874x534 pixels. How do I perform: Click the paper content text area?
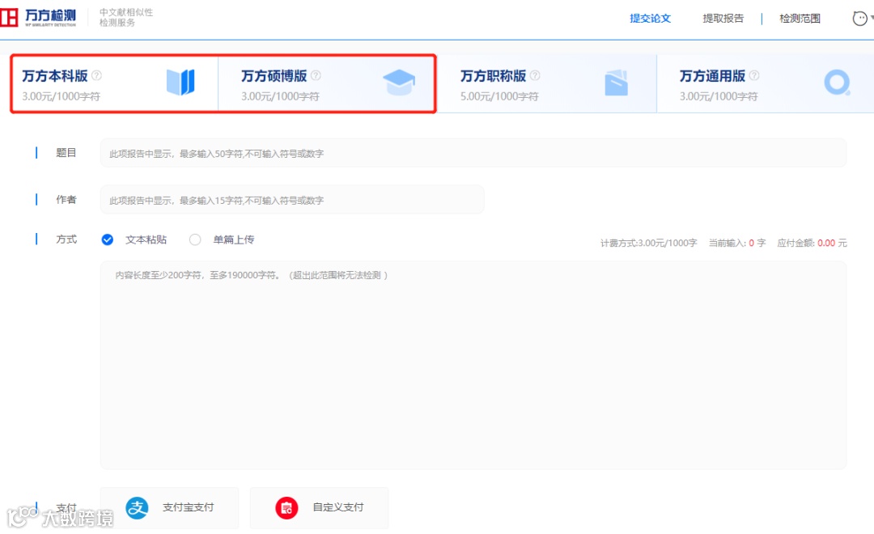tap(473, 365)
